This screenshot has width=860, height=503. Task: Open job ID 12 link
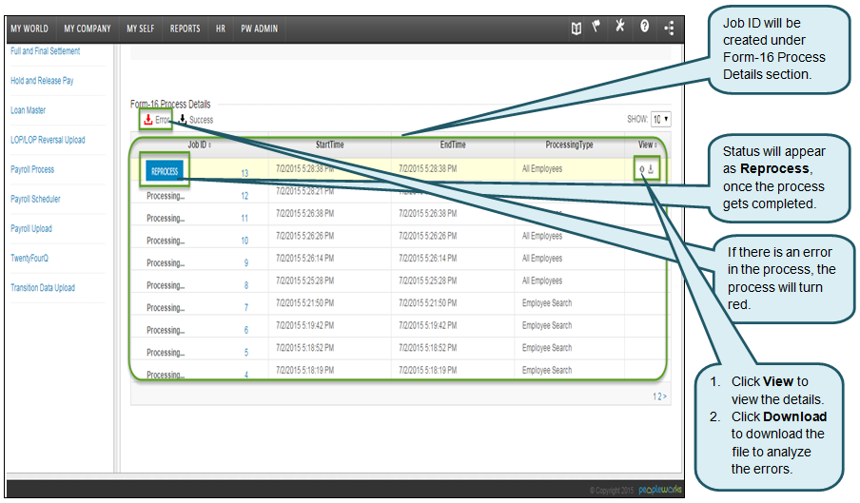[x=244, y=196]
